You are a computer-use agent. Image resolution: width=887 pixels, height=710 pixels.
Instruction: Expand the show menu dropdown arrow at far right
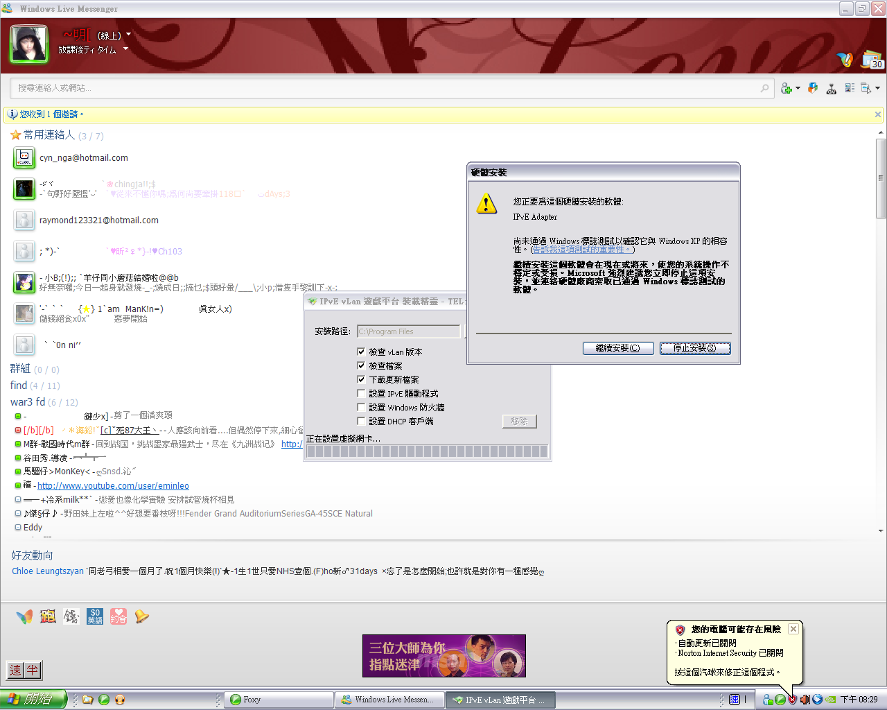point(877,88)
